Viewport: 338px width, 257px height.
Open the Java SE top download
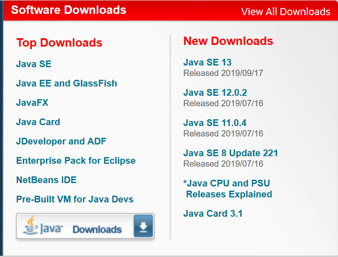[x=34, y=64]
